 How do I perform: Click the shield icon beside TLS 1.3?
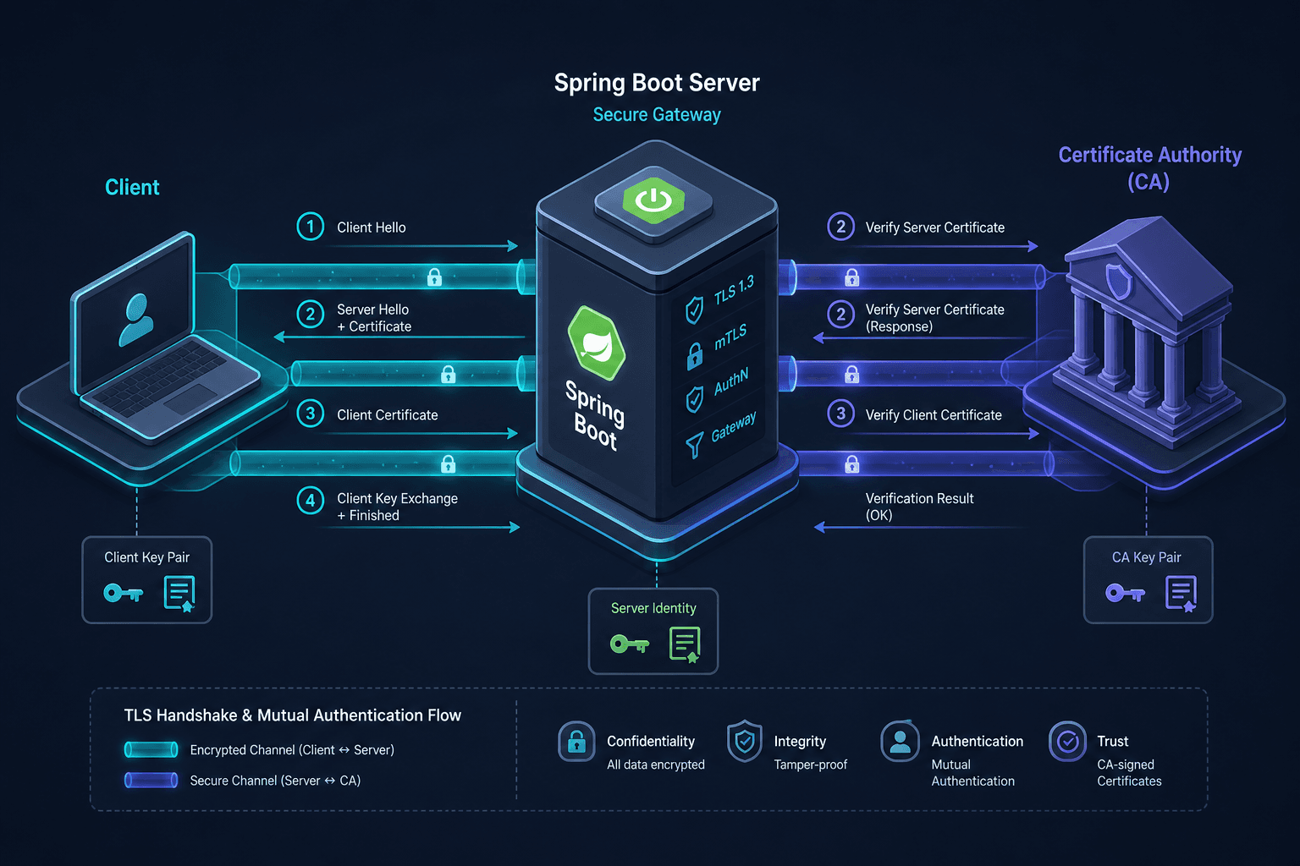694,310
